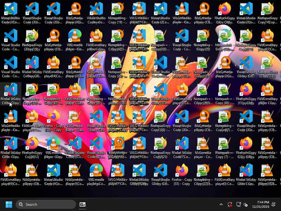Select the Everything Copy (6) desktop shortcut
This screenshot has width=281, height=211.
tap(117, 148)
